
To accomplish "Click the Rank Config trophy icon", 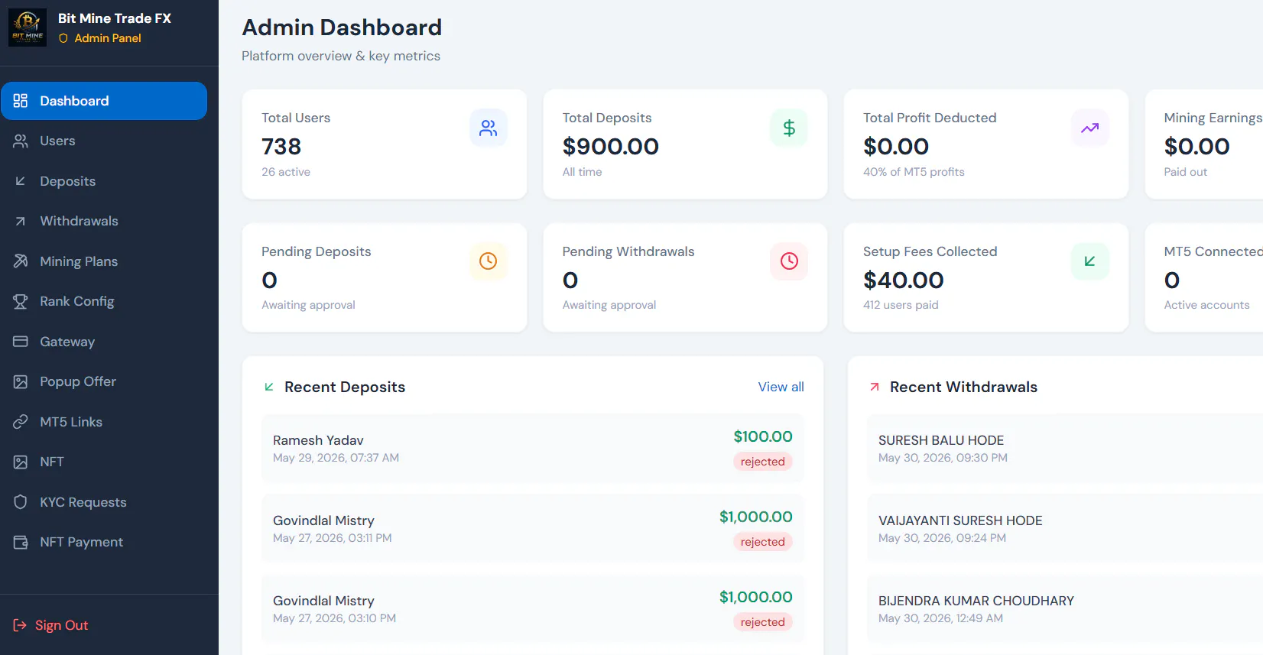I will point(21,301).
